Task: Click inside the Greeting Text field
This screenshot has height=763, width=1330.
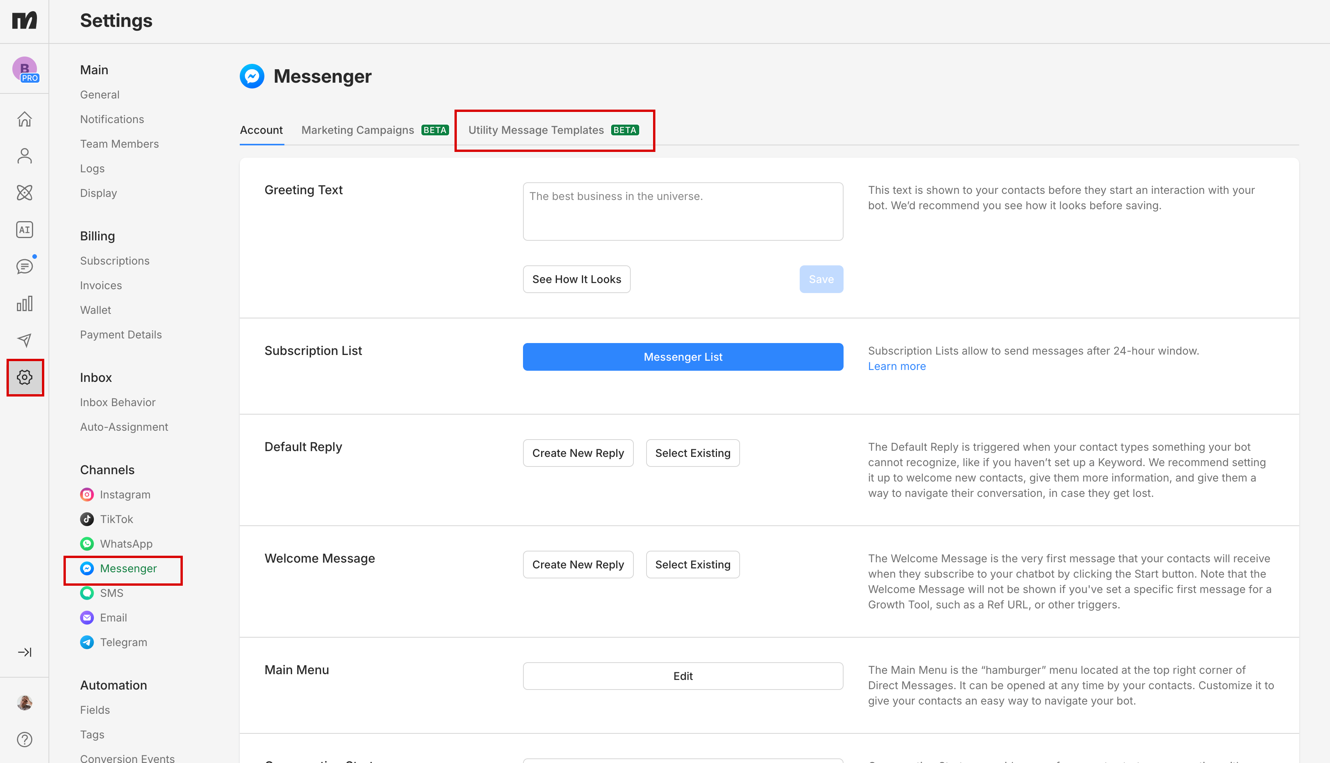Action: point(683,211)
